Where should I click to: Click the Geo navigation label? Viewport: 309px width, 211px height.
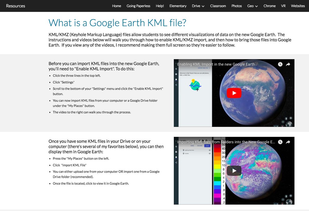coord(250,6)
